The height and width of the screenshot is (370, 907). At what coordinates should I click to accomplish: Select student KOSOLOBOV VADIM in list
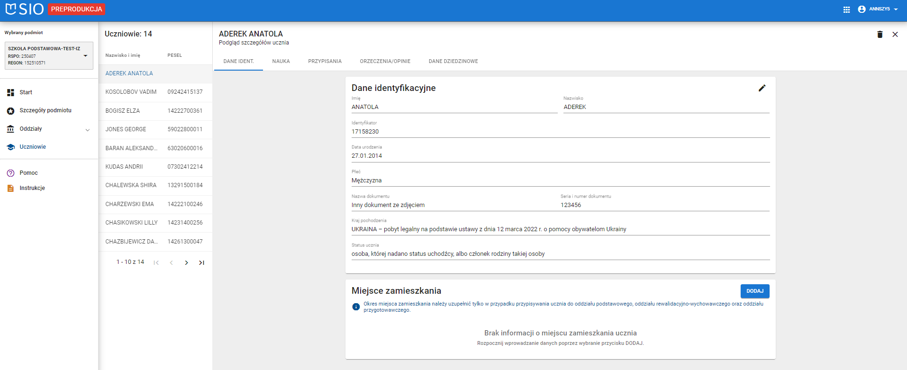(x=131, y=92)
